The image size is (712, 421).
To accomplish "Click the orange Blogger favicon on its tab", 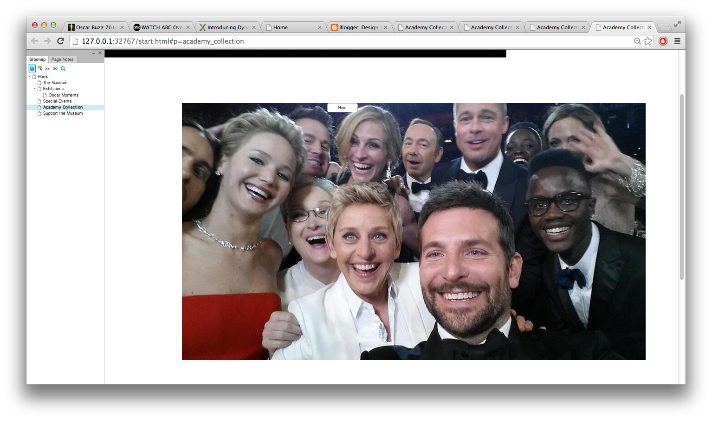I will point(335,27).
